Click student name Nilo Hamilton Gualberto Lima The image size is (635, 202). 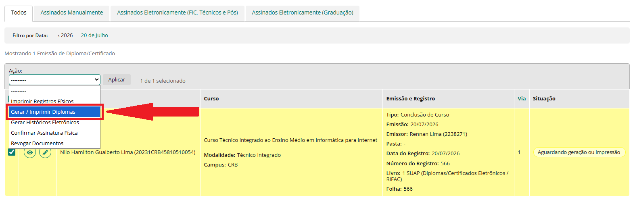127,152
